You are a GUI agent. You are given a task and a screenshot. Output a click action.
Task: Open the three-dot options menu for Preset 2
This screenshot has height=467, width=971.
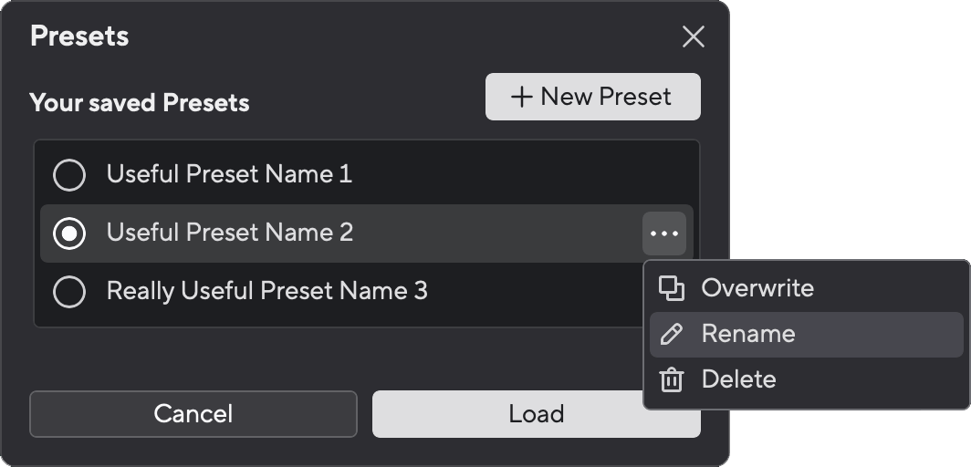(663, 233)
